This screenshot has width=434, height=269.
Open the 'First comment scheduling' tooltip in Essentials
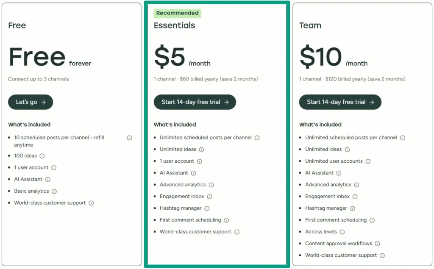(x=227, y=220)
